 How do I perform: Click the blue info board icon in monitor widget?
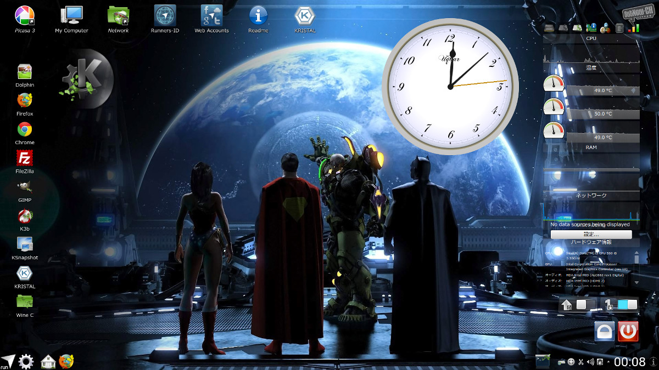click(591, 28)
